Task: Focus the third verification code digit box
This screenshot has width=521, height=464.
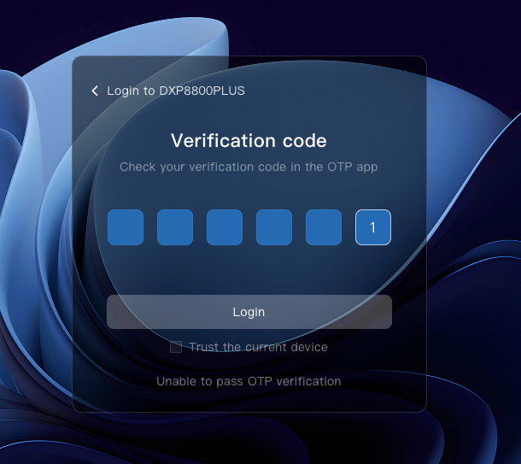Action: coord(225,227)
